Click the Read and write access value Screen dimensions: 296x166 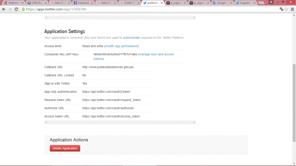click(x=92, y=46)
